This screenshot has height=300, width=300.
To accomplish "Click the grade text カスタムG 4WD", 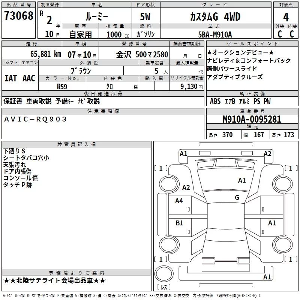I will (215, 16).
